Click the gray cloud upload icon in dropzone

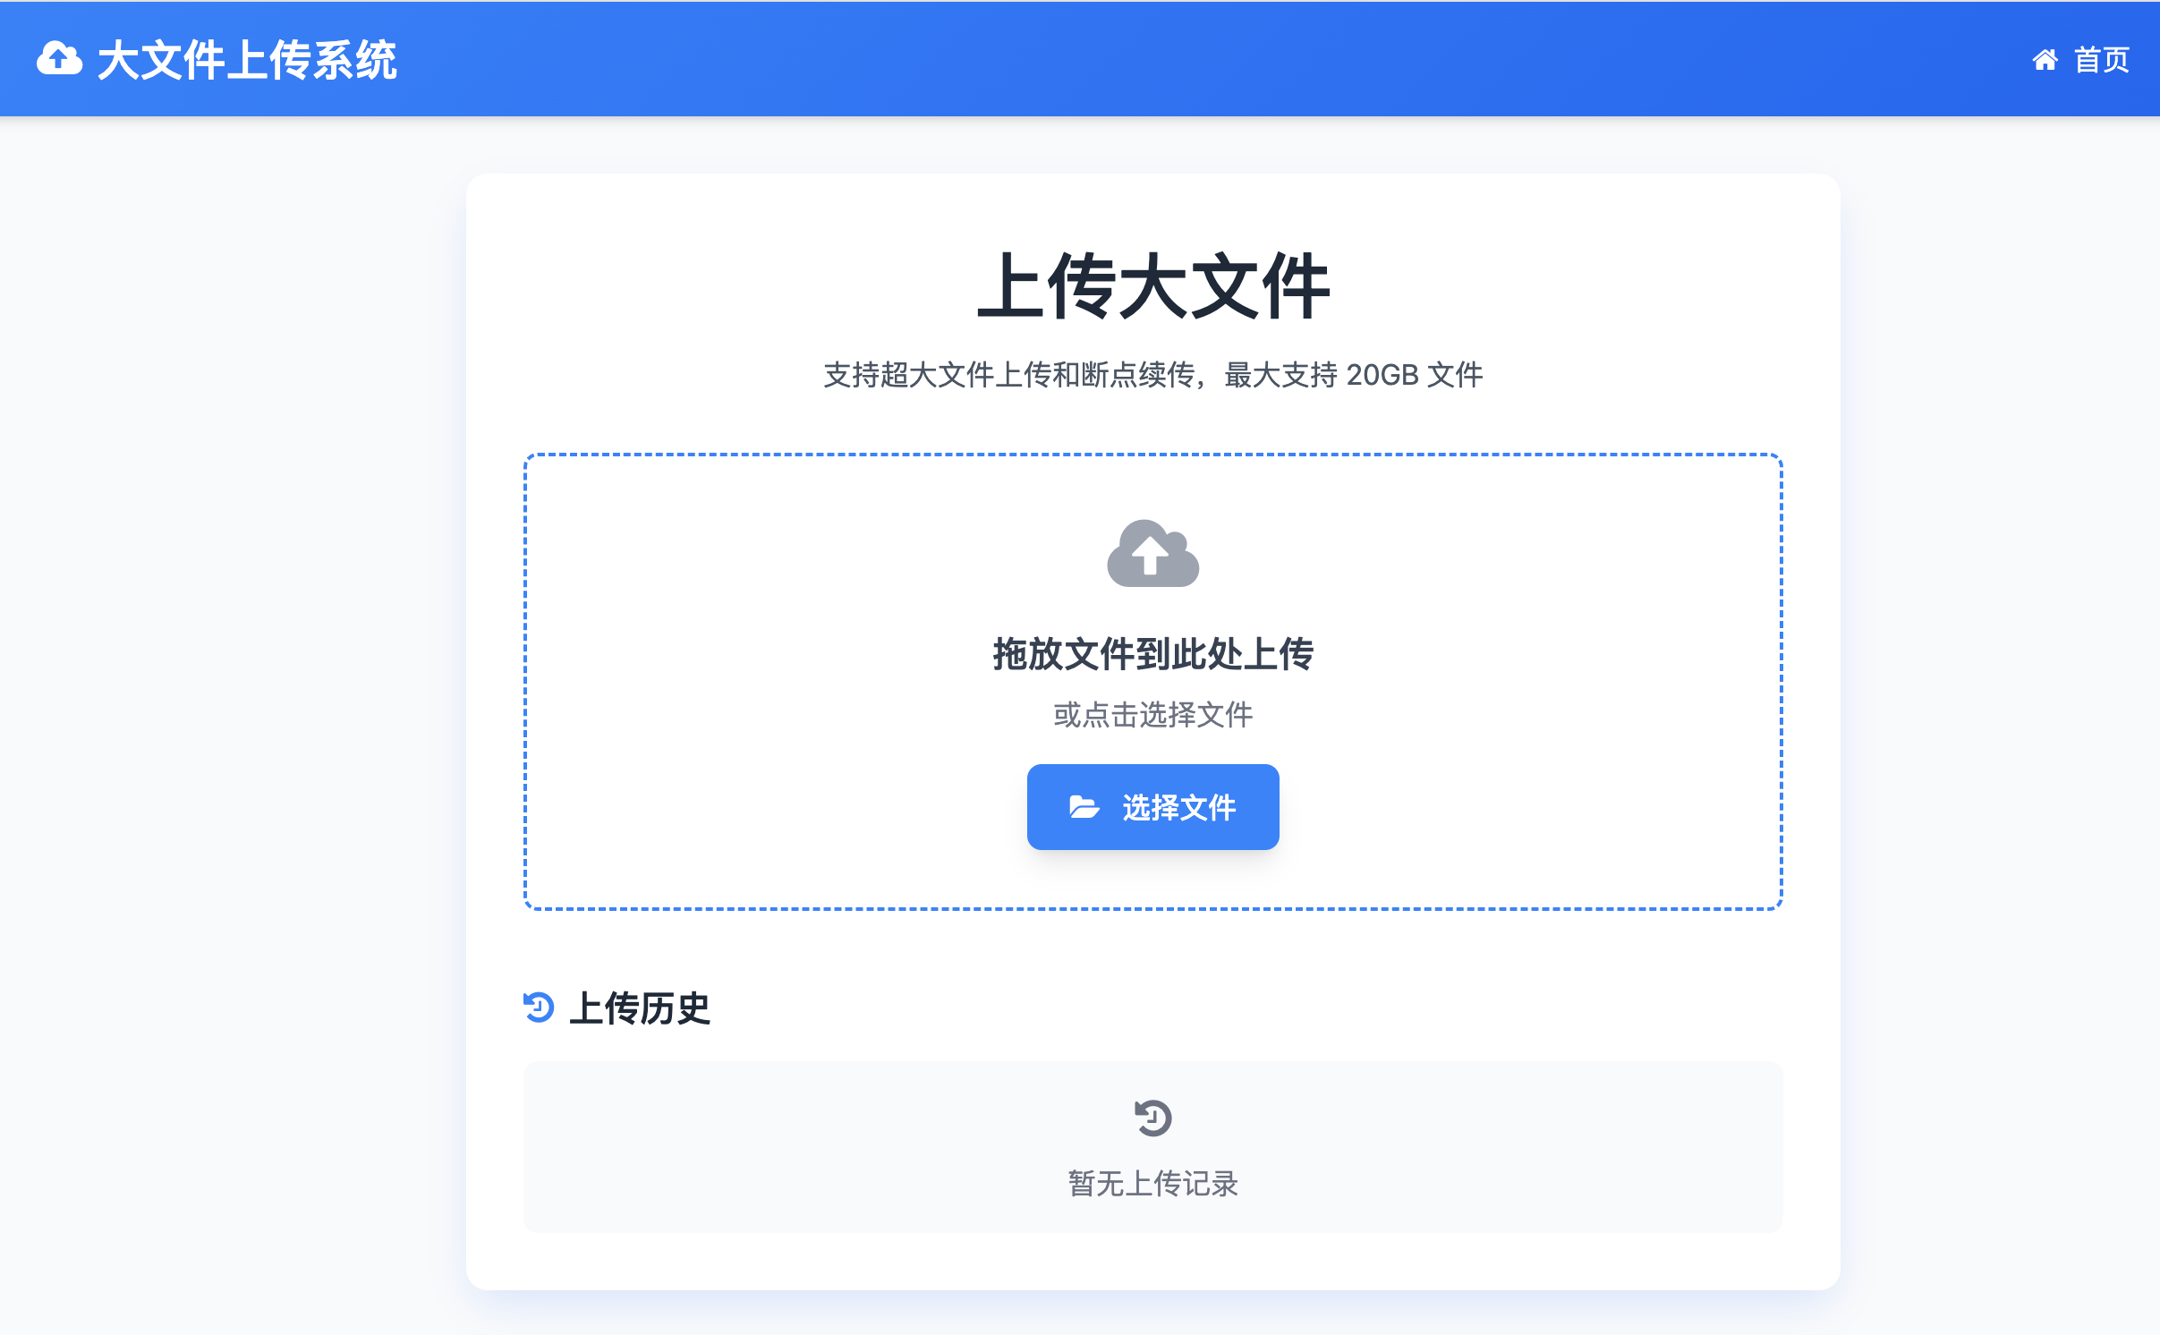click(1152, 553)
